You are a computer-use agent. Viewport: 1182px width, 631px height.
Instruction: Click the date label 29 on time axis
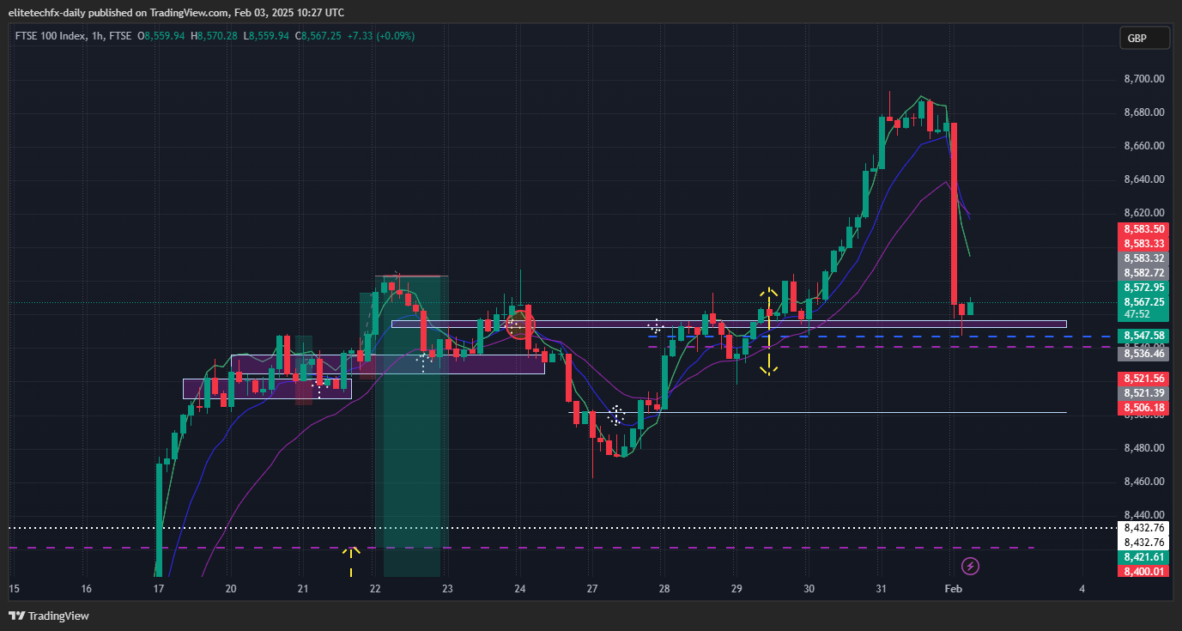click(736, 589)
